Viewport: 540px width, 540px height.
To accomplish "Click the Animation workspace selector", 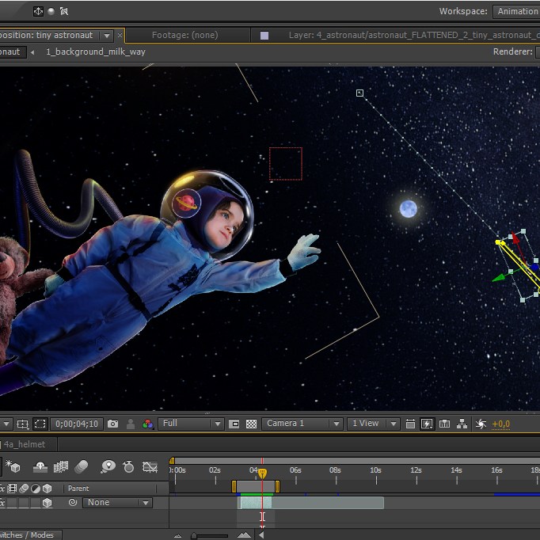I will 516,11.
